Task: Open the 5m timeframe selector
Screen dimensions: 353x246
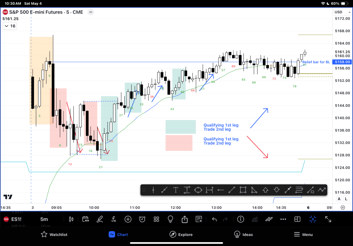Action: click(x=44, y=219)
